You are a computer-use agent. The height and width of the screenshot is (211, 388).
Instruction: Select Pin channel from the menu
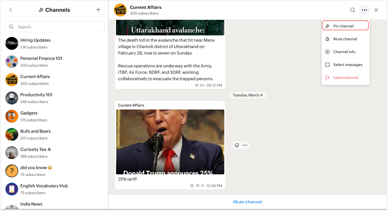click(345, 26)
